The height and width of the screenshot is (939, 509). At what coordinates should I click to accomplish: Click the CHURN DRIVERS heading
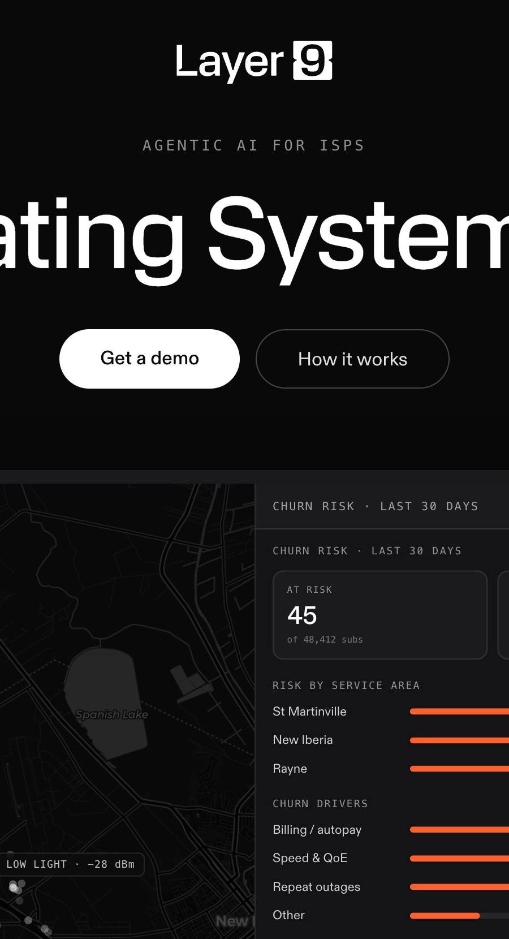[320, 804]
